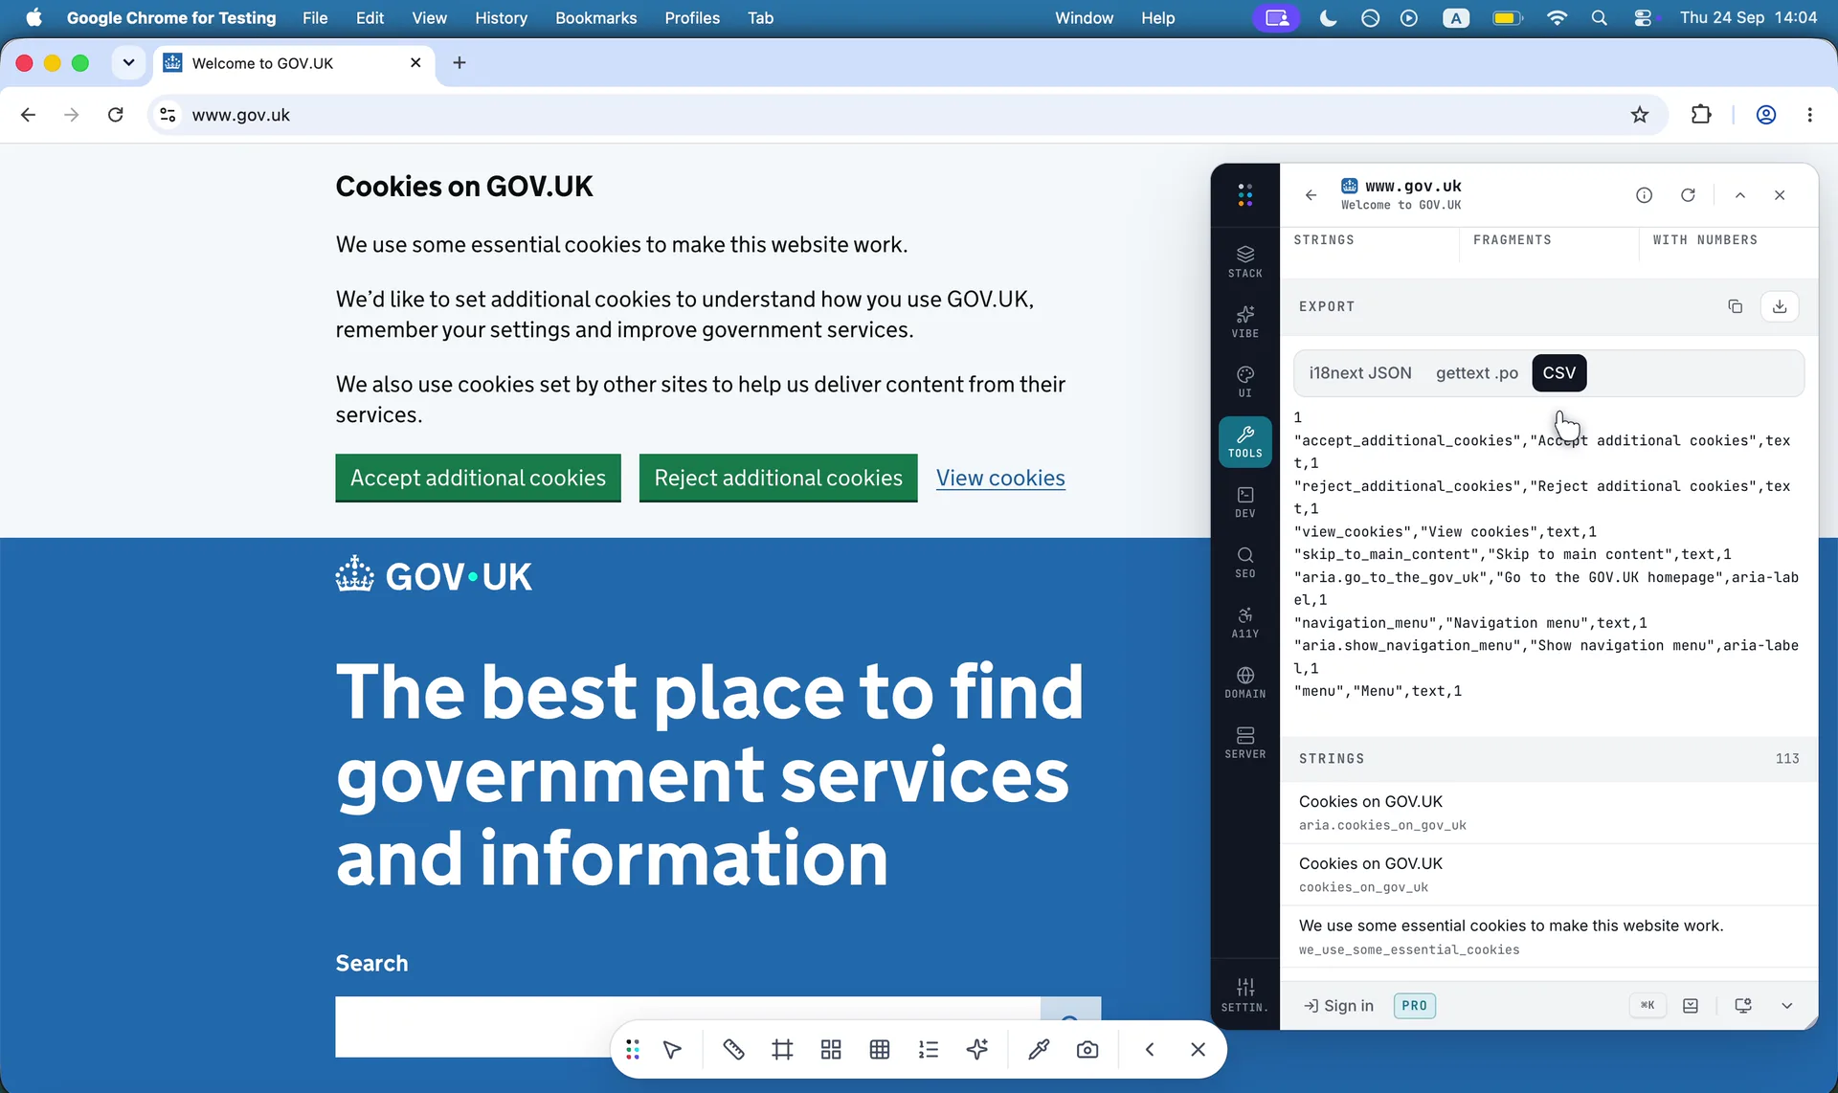Image resolution: width=1838 pixels, height=1093 pixels.
Task: Select the Tools wrench panel
Action: point(1244,442)
